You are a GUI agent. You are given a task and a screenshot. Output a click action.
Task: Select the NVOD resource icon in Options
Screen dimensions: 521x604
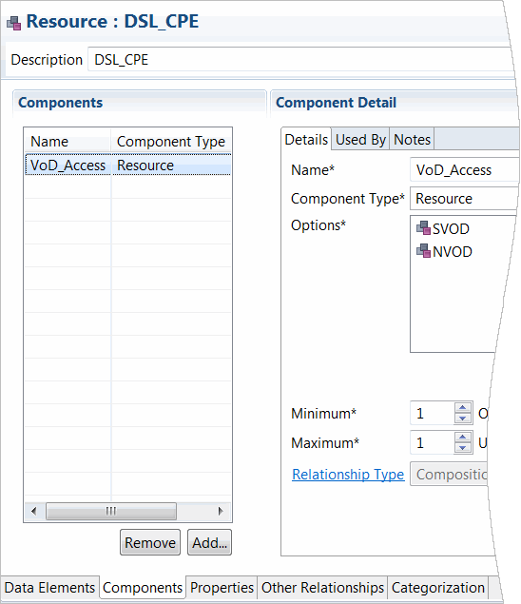click(x=423, y=251)
